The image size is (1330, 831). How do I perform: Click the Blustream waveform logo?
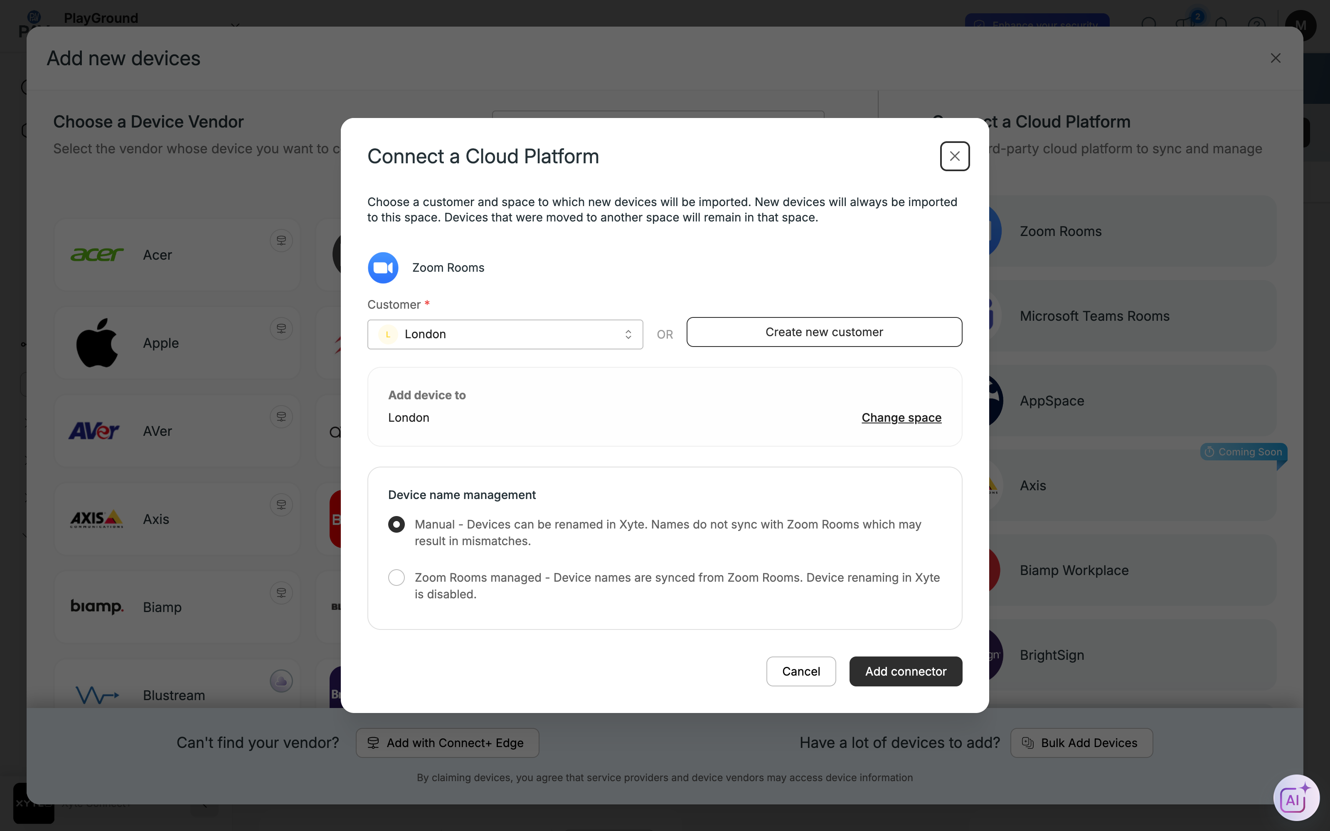pyautogui.click(x=97, y=695)
